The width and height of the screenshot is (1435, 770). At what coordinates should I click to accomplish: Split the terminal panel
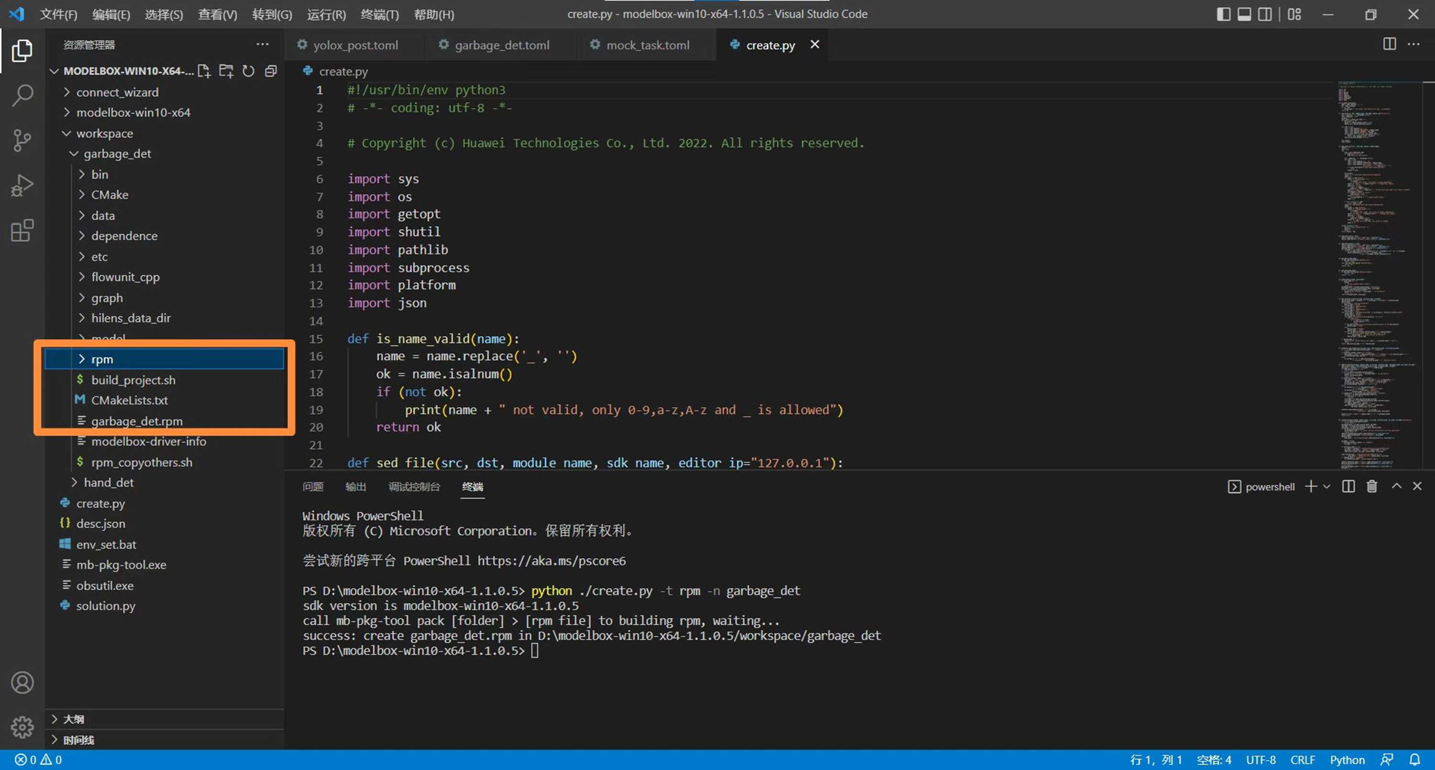(x=1348, y=486)
